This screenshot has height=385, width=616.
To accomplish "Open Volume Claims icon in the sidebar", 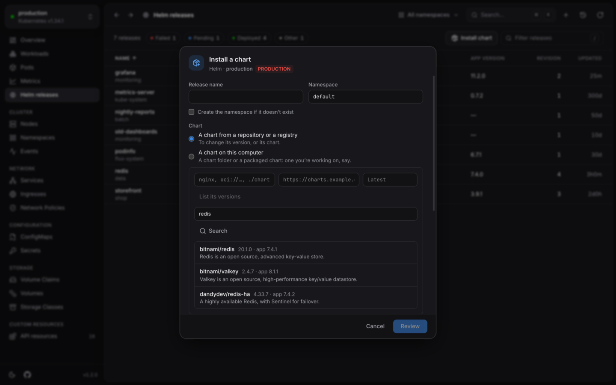I will 13,280.
